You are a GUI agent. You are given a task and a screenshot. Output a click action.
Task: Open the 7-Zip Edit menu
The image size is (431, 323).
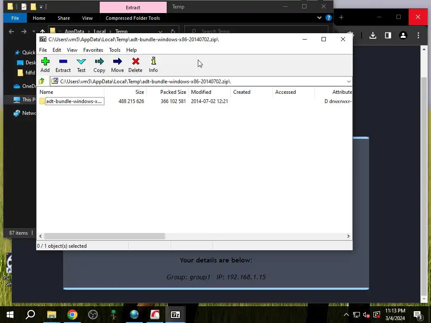pyautogui.click(x=57, y=50)
